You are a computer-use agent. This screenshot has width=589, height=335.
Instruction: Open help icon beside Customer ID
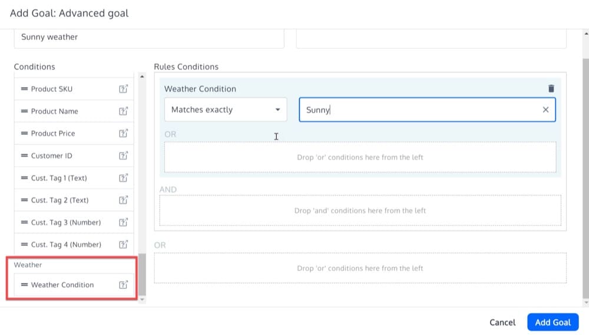click(x=123, y=156)
